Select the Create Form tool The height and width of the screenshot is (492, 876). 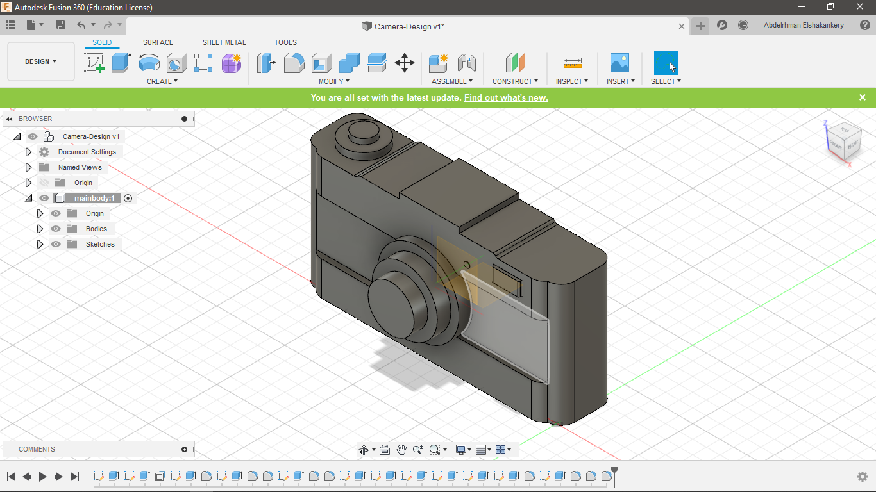pyautogui.click(x=231, y=63)
